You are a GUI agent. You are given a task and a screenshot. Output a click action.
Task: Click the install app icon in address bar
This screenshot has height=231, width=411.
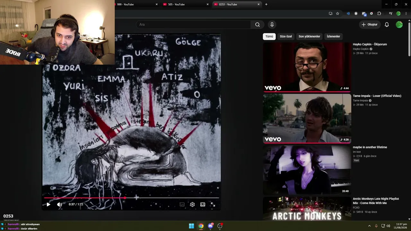click(330, 13)
